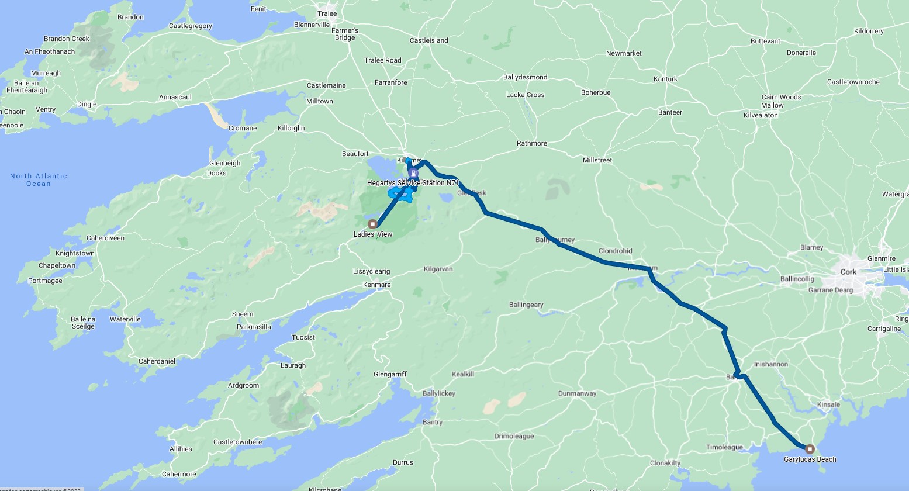Select the Dingle town label

pos(87,104)
